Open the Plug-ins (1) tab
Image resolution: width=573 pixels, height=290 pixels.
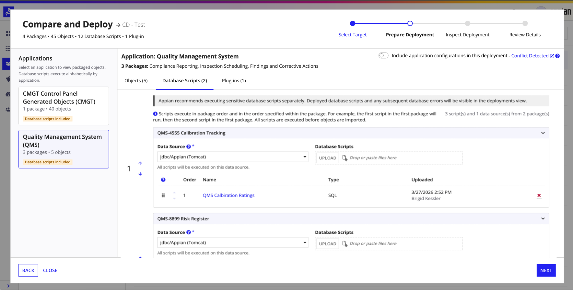(x=234, y=81)
